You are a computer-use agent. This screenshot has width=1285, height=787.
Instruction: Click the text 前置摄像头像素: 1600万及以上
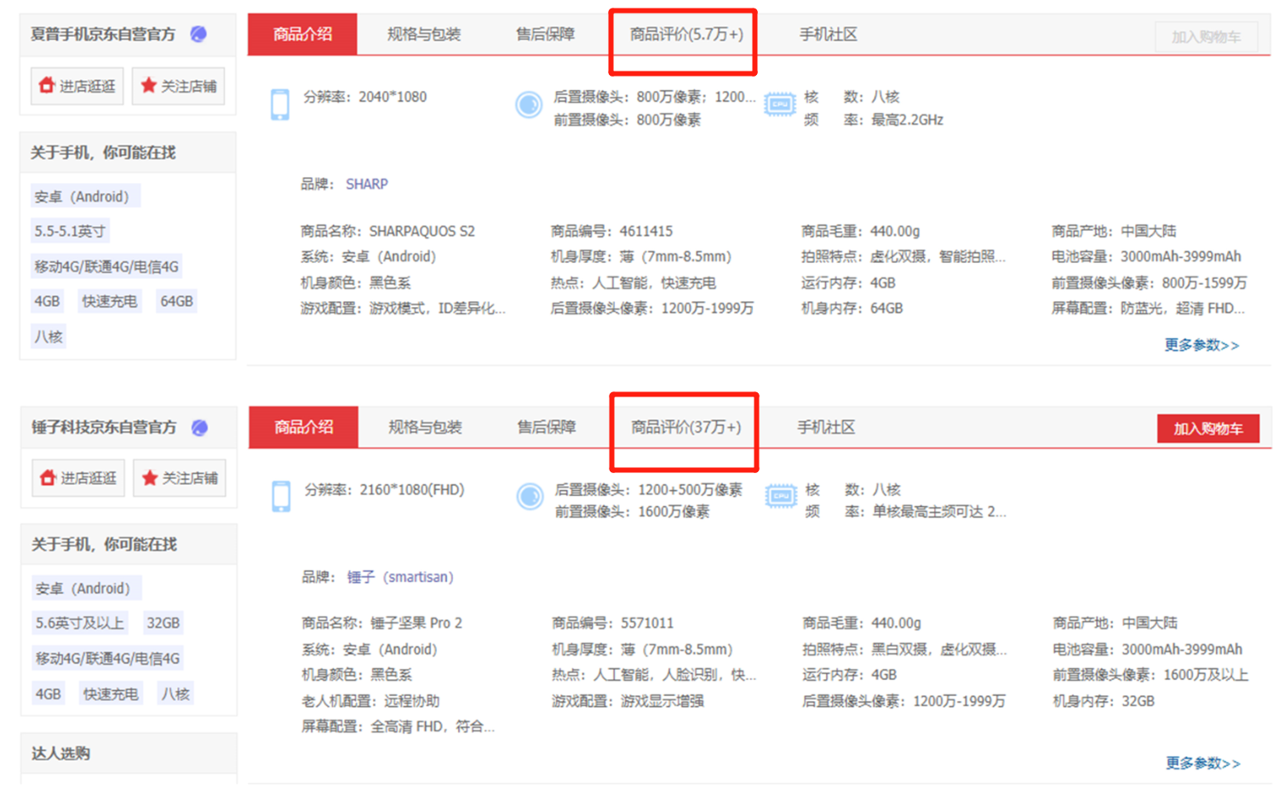coord(1150,675)
